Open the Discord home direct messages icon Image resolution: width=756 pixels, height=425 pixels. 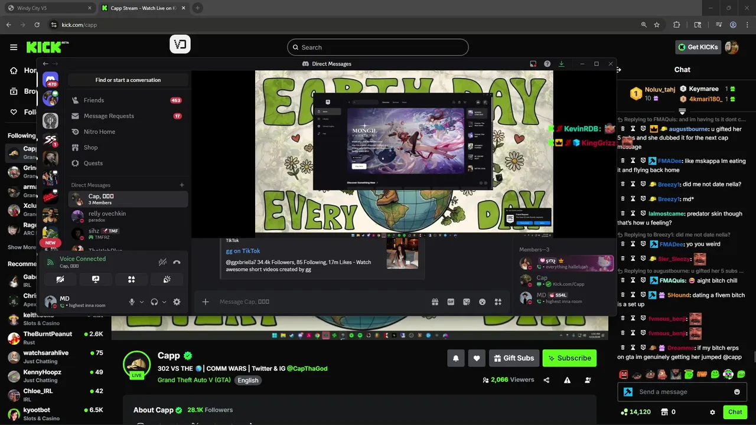pos(50,79)
